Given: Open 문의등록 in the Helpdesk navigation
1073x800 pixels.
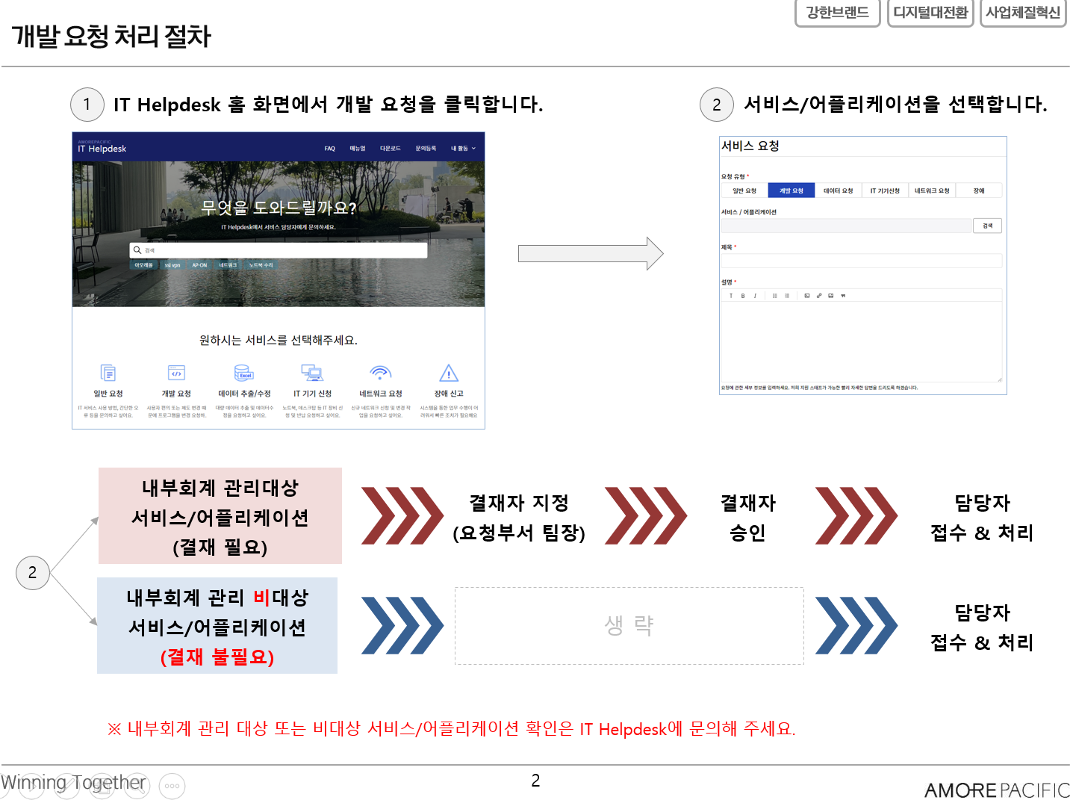Looking at the screenshot, I should (x=426, y=149).
